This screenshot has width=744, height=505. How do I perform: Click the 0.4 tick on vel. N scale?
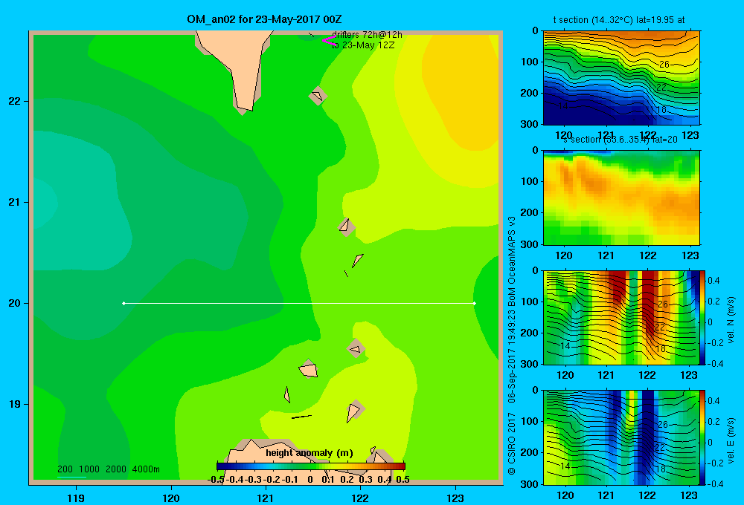point(713,281)
